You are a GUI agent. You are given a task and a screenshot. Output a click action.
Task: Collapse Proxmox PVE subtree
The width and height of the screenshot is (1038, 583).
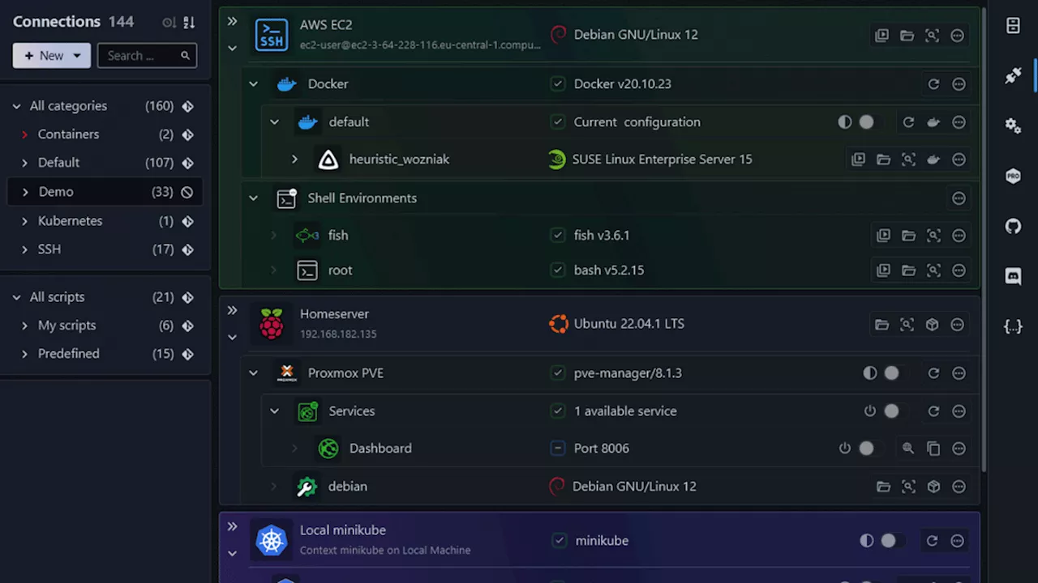(253, 373)
